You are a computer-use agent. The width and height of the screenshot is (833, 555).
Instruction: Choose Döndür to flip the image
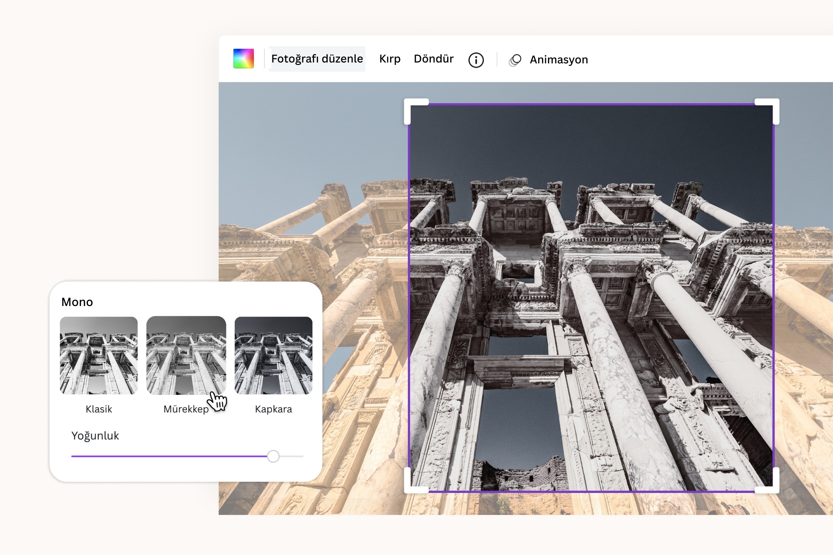pos(433,59)
